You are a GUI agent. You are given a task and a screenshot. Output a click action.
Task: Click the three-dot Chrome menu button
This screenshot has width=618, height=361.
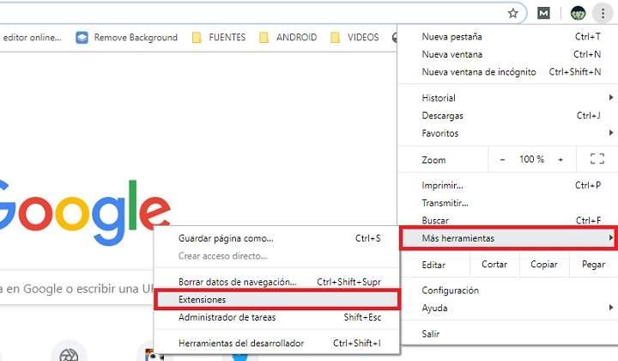point(603,14)
